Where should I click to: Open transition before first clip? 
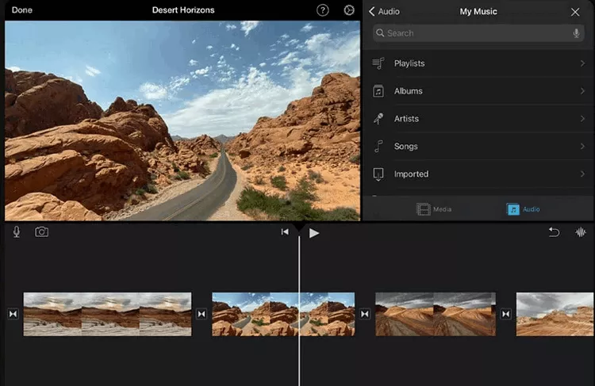[13, 314]
